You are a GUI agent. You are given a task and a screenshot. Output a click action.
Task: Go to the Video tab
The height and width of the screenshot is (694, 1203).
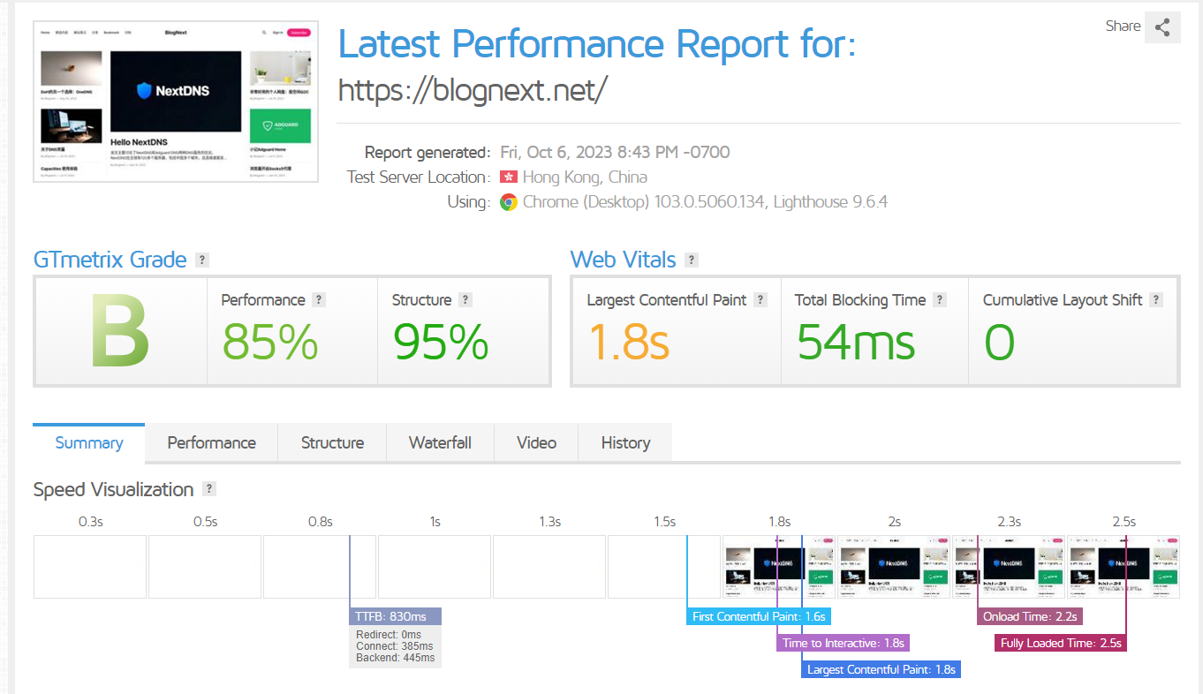[x=536, y=443]
